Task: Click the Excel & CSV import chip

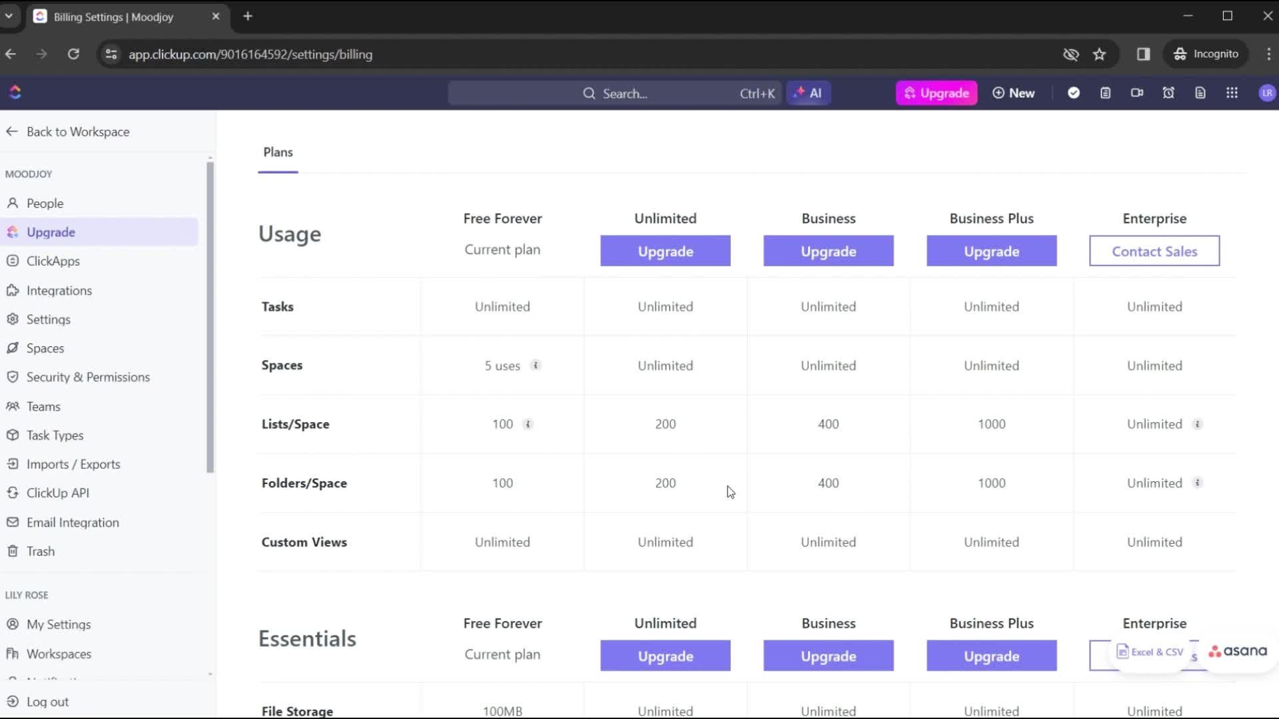Action: click(1150, 652)
